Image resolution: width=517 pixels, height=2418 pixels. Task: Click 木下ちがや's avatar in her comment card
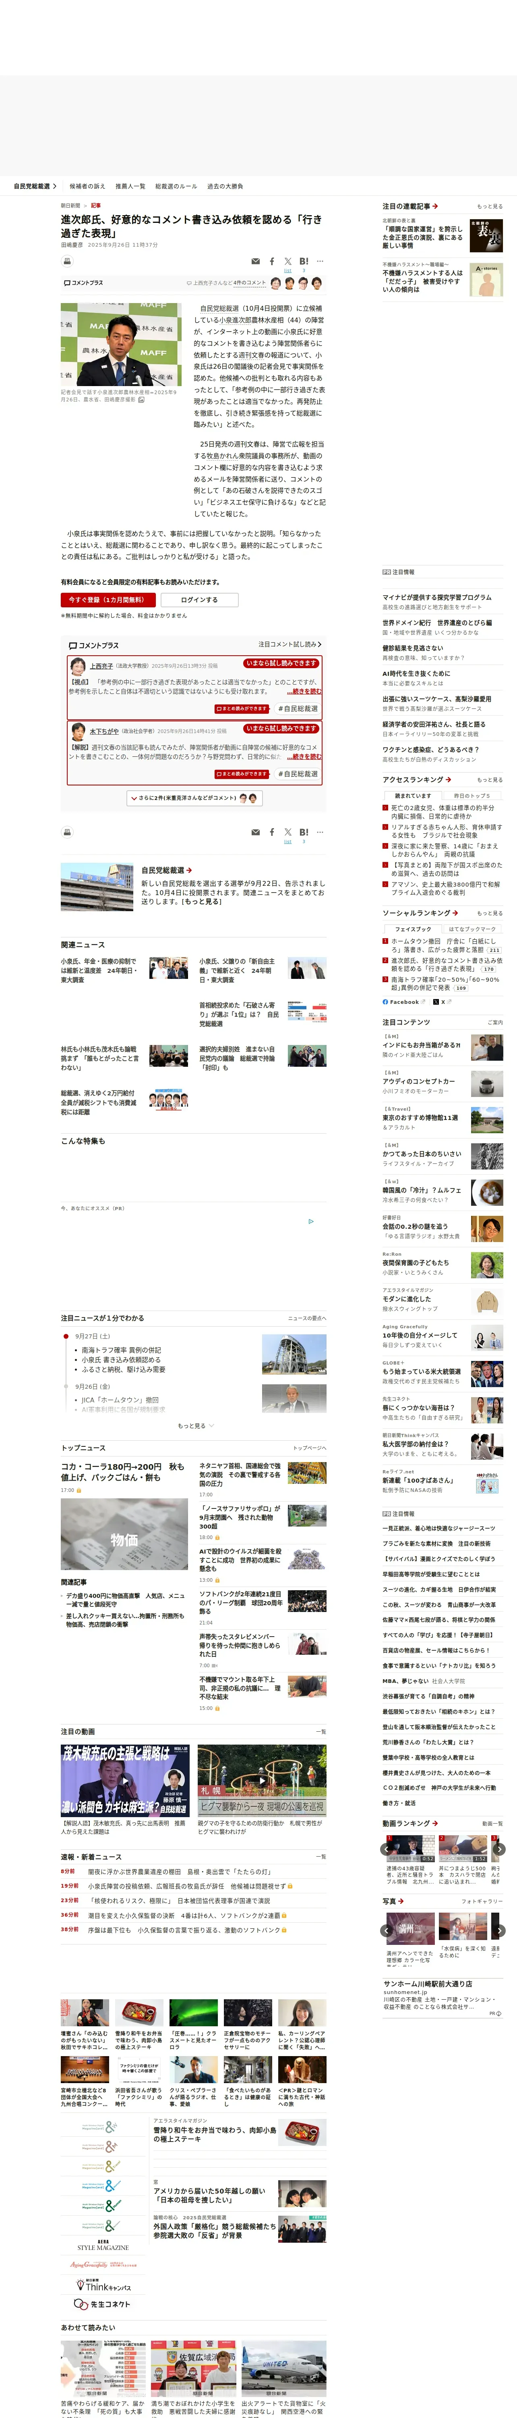point(78,731)
